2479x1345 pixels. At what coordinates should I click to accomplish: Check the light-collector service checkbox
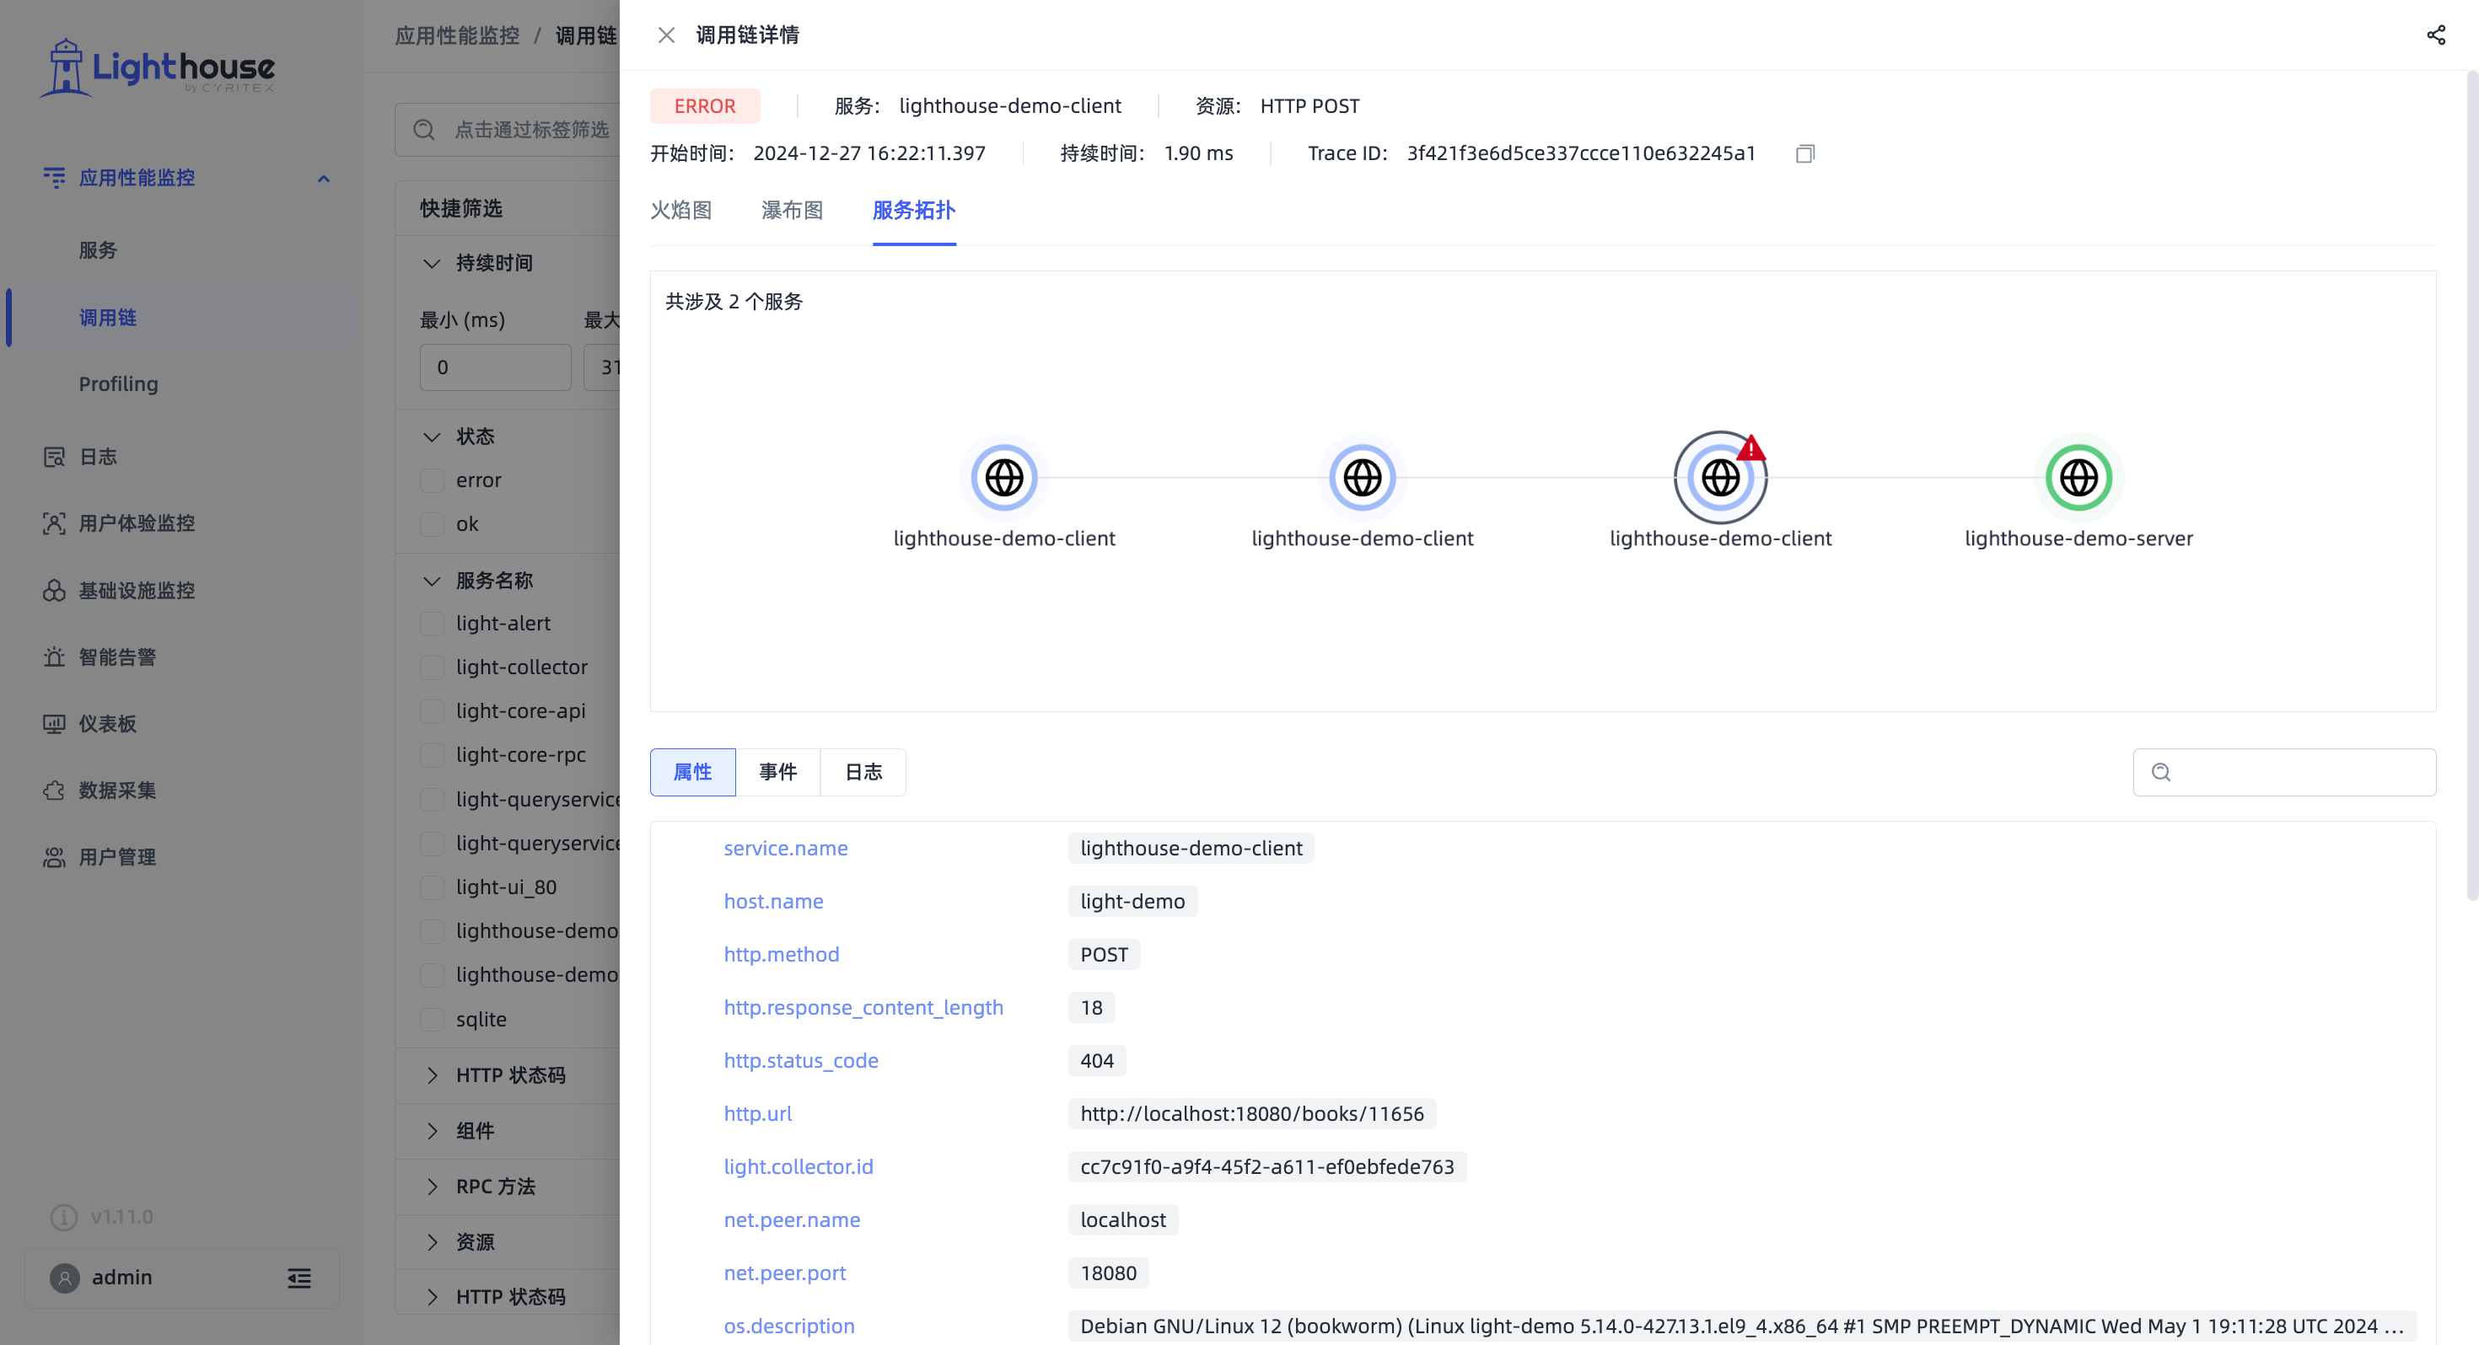[x=432, y=667]
